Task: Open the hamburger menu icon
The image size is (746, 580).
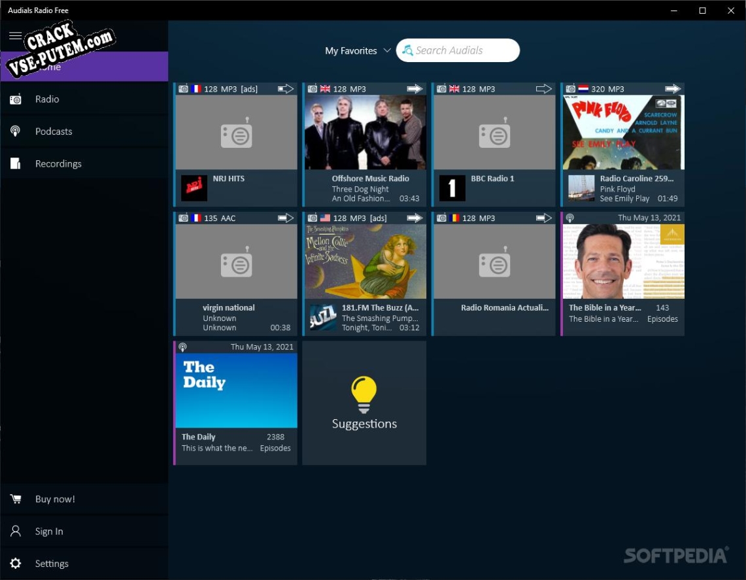Action: pyautogui.click(x=15, y=36)
